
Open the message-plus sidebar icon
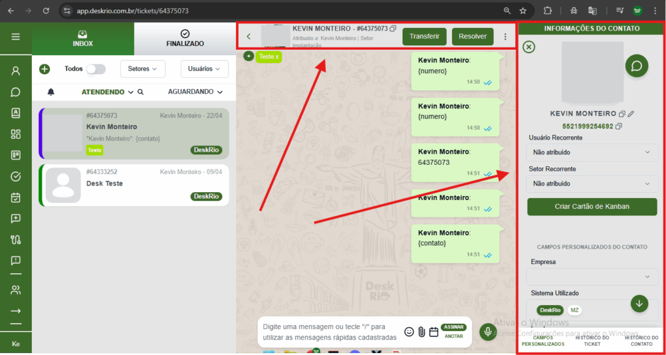(16, 219)
